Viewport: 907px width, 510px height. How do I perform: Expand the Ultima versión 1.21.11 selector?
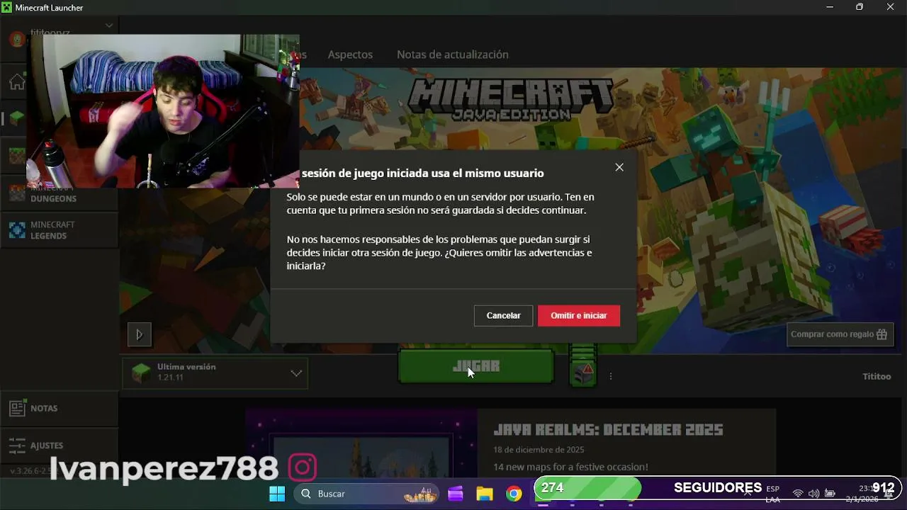click(x=215, y=373)
